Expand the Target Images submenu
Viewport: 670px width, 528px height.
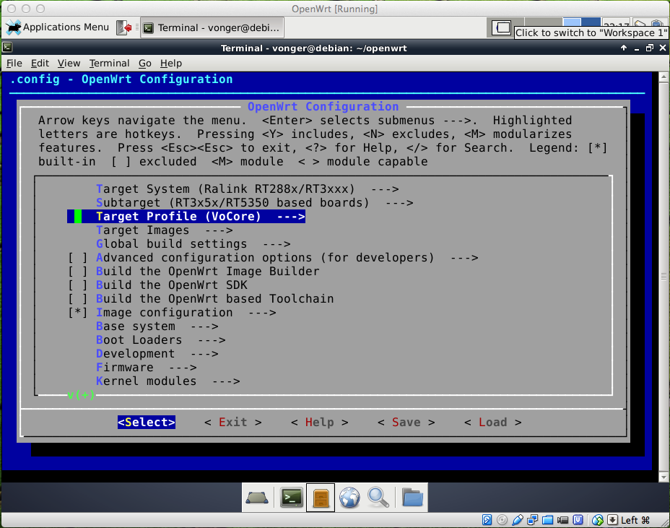point(165,230)
